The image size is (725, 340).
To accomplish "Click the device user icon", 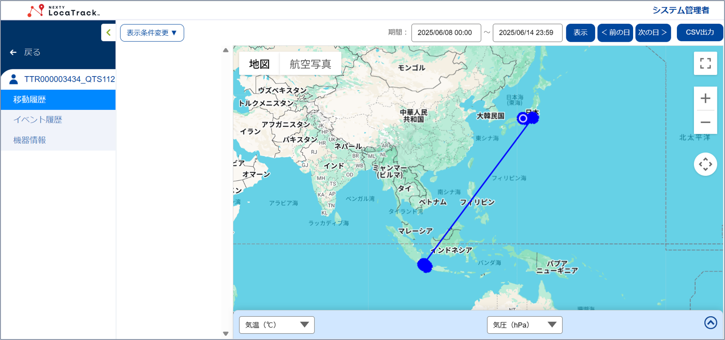I will [14, 79].
